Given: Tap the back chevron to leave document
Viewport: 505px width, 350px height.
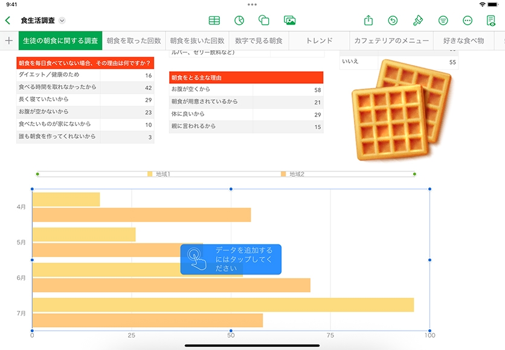Looking at the screenshot, I should tap(8, 21).
